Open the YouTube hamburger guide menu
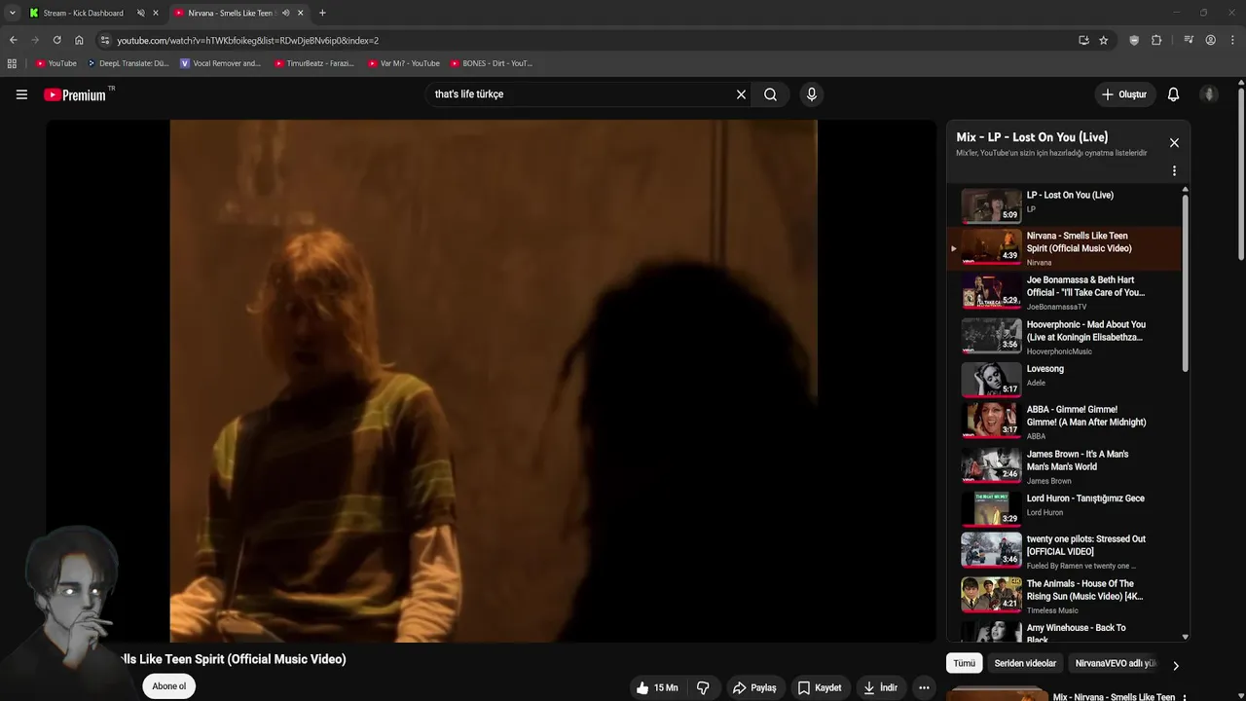This screenshot has width=1246, height=701. 21,94
